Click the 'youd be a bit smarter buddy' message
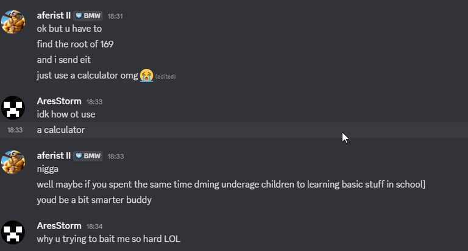 [94, 199]
